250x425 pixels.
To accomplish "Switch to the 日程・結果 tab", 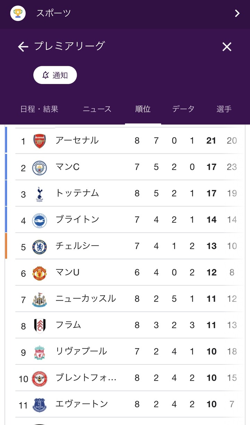I will tap(39, 109).
